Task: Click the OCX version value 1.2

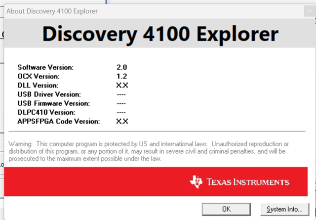Action: [x=122, y=76]
